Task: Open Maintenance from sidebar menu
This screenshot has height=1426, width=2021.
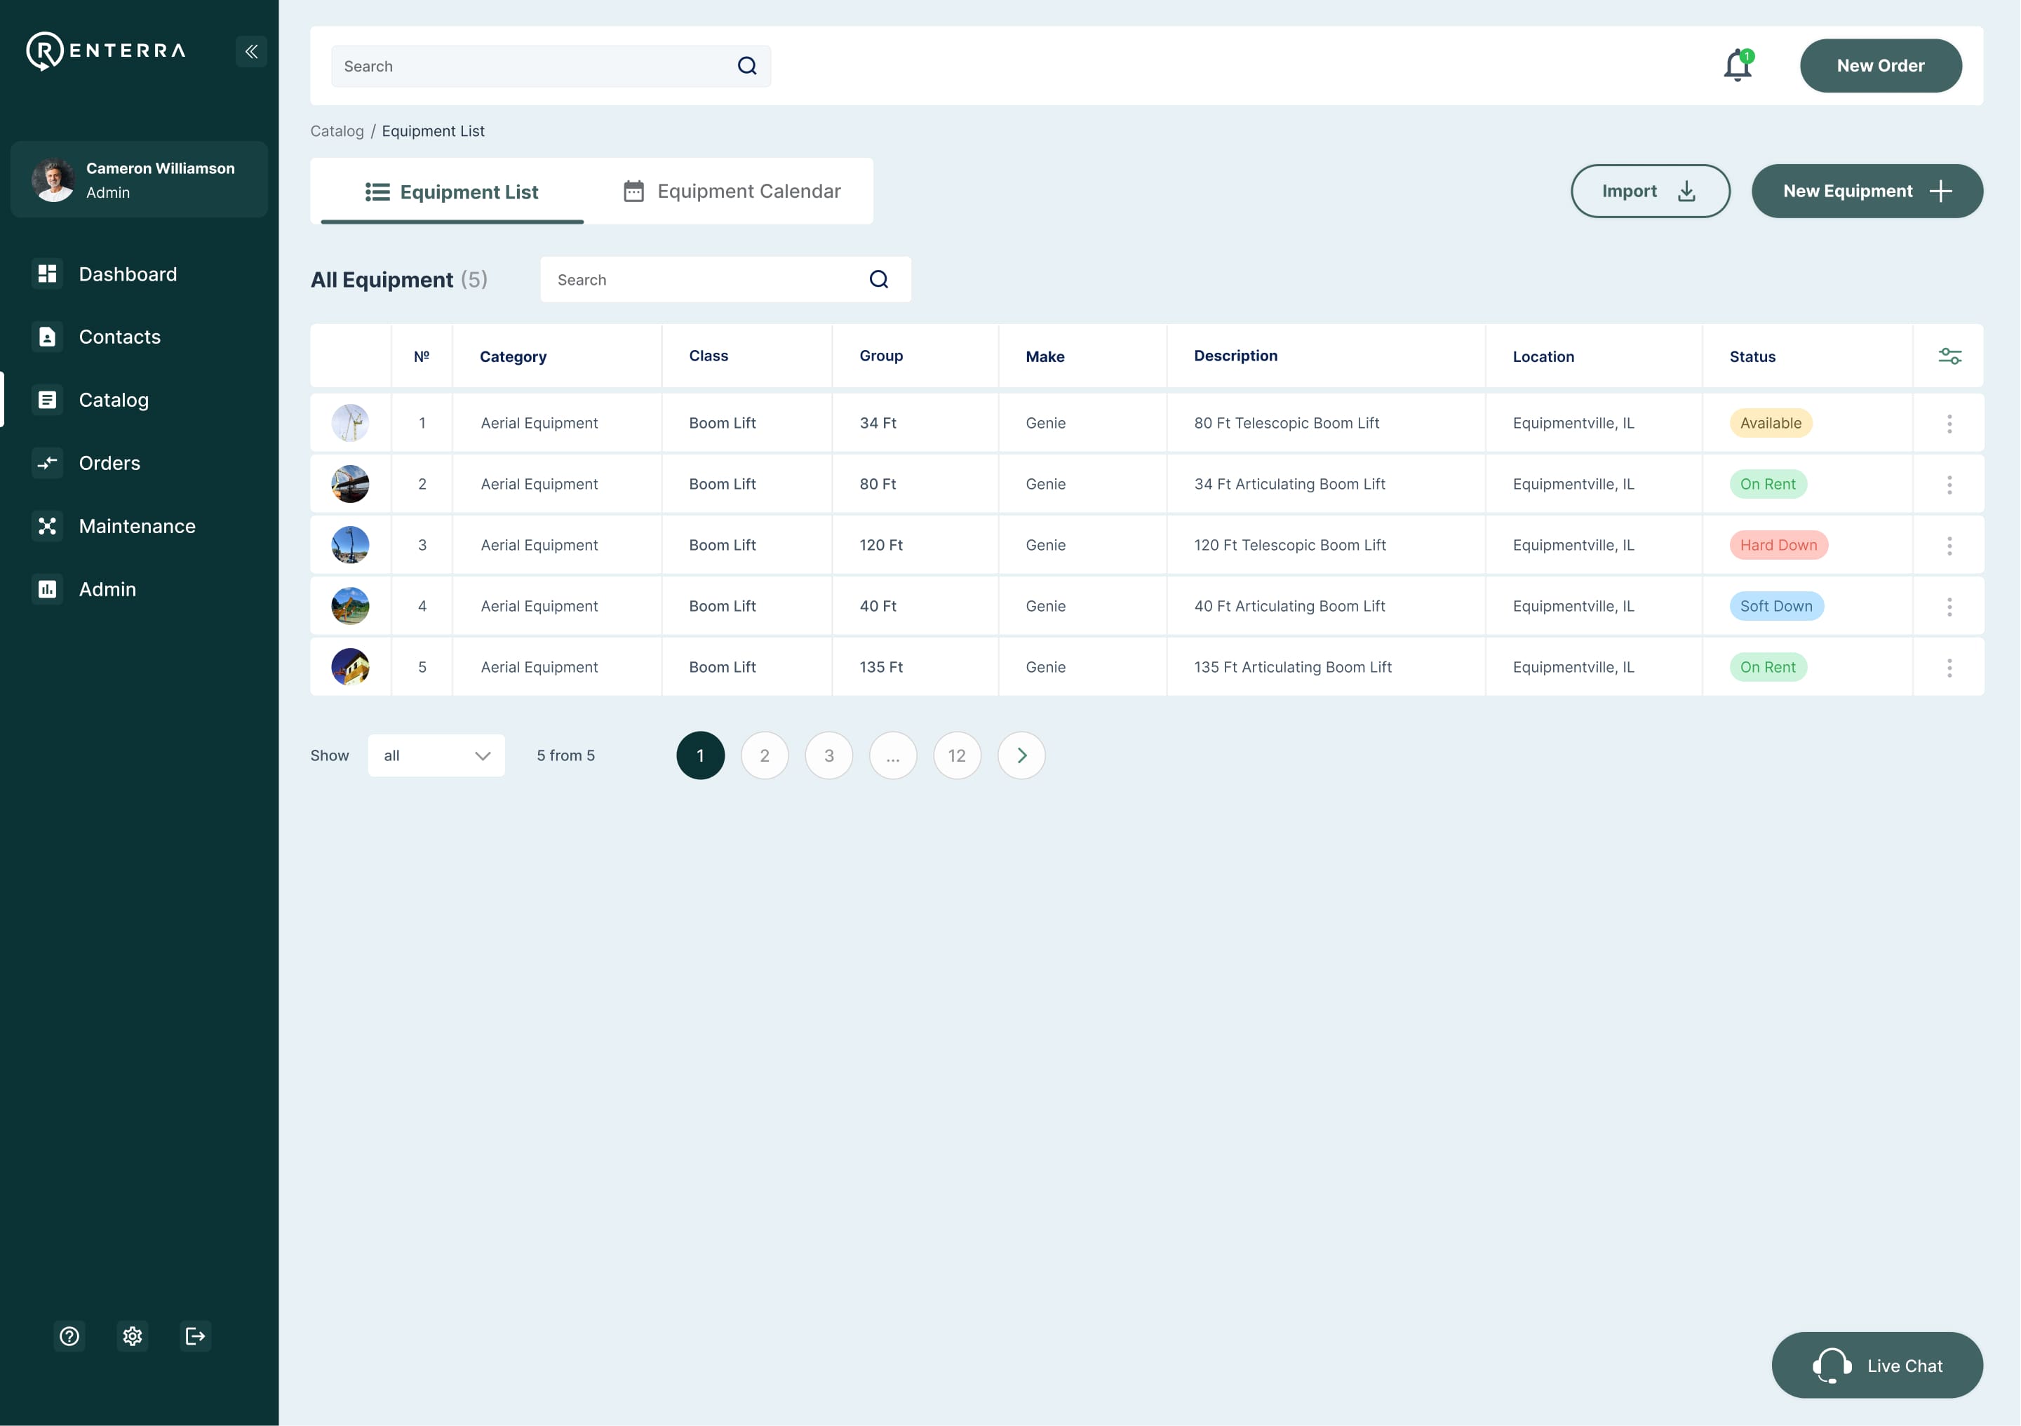Action: (x=139, y=525)
